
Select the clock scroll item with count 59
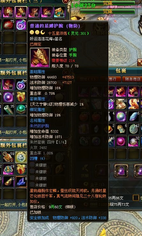(x=8, y=157)
